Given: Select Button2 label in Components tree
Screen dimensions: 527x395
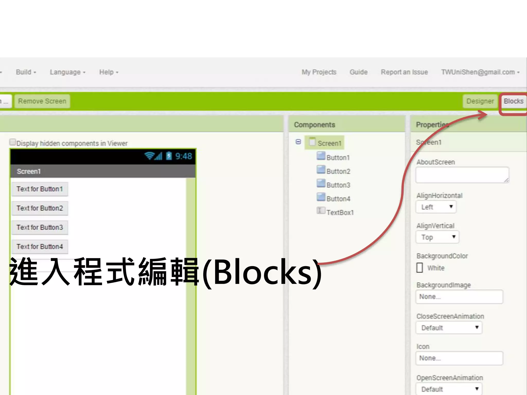Looking at the screenshot, I should (x=338, y=171).
